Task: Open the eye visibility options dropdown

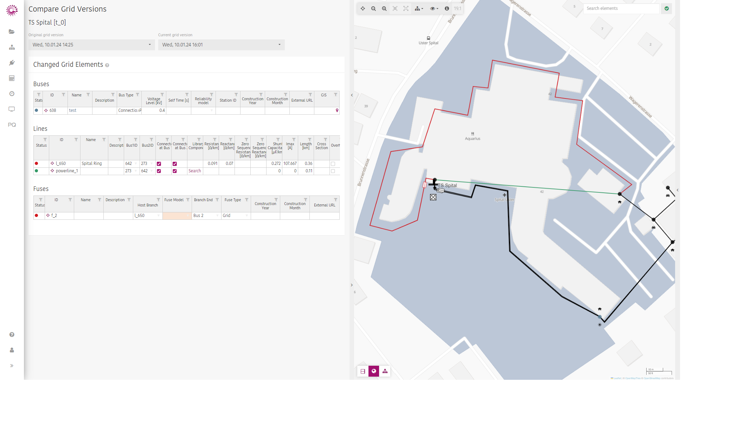Action: click(434, 8)
